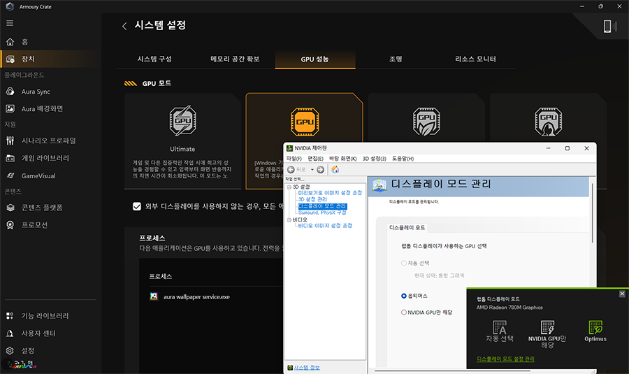Open 편집(E) menu in NVIDIA panel
This screenshot has width=629, height=374.
pyautogui.click(x=315, y=159)
